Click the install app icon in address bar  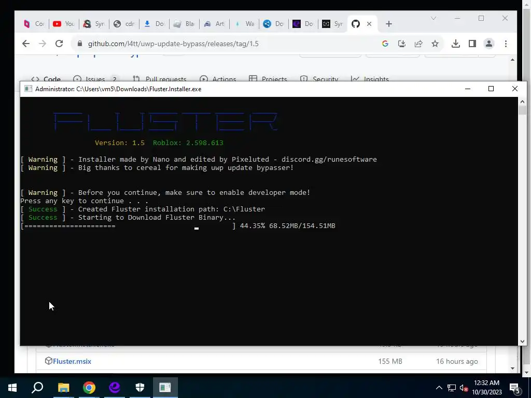(x=402, y=44)
